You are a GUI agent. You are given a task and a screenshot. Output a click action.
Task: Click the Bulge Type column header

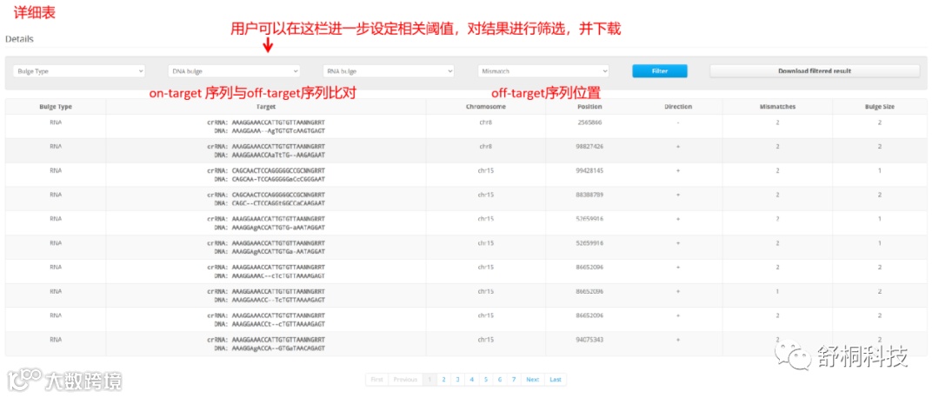point(56,107)
